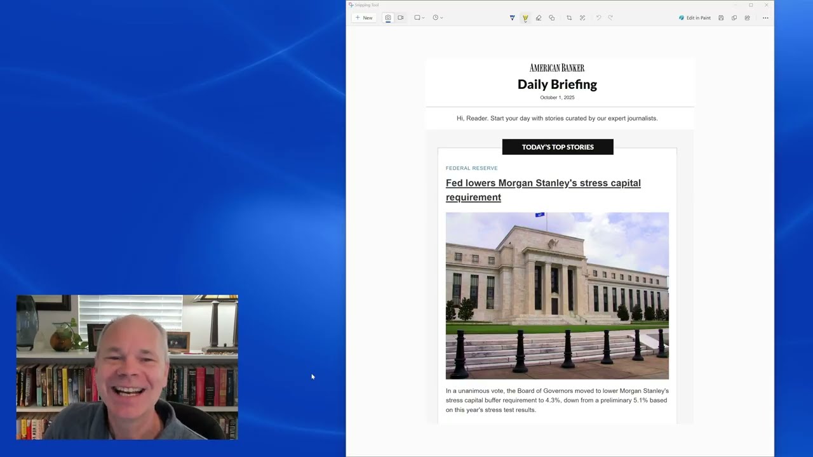Open the snip with Edit in Paint

coord(695,18)
